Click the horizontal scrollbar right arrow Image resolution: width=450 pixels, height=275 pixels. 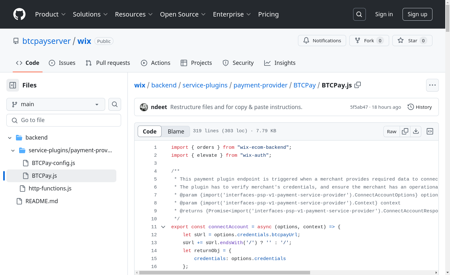click(x=436, y=272)
